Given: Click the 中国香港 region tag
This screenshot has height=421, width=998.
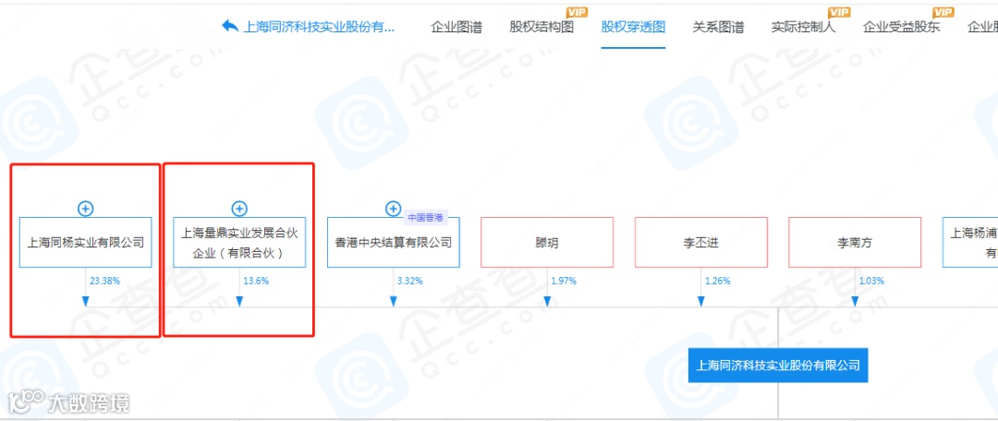Looking at the screenshot, I should [424, 217].
